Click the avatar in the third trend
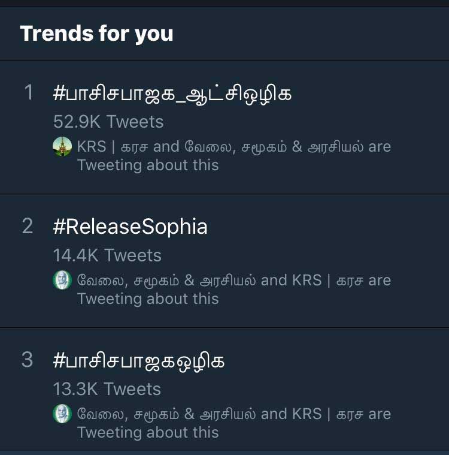449x455 pixels. [62, 414]
